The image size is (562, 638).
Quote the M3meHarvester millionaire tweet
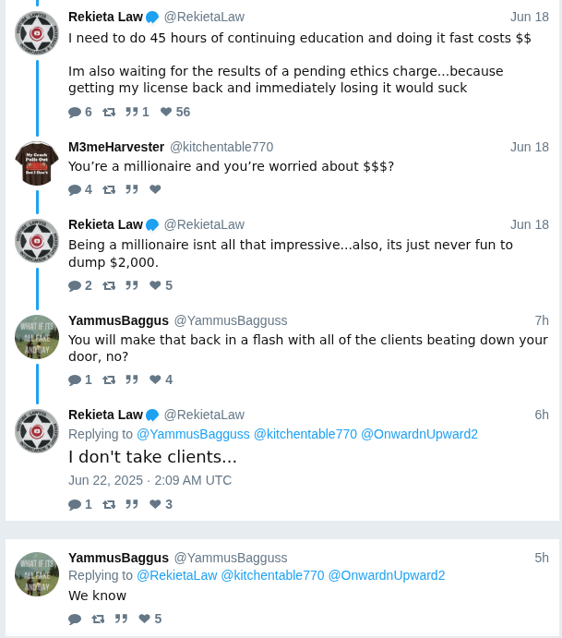click(x=132, y=189)
